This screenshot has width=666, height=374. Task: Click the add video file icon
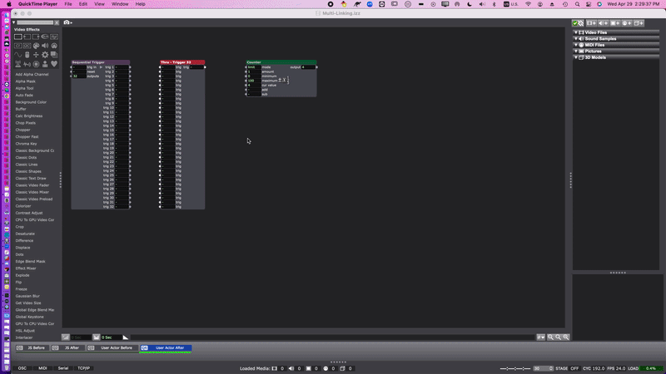[589, 22]
